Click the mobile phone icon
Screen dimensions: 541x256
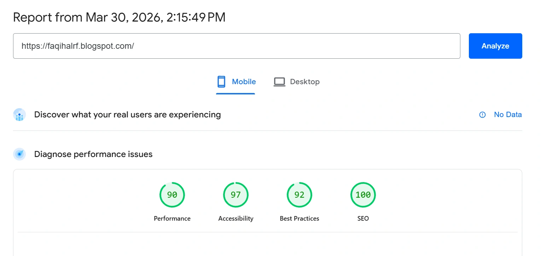pyautogui.click(x=221, y=82)
